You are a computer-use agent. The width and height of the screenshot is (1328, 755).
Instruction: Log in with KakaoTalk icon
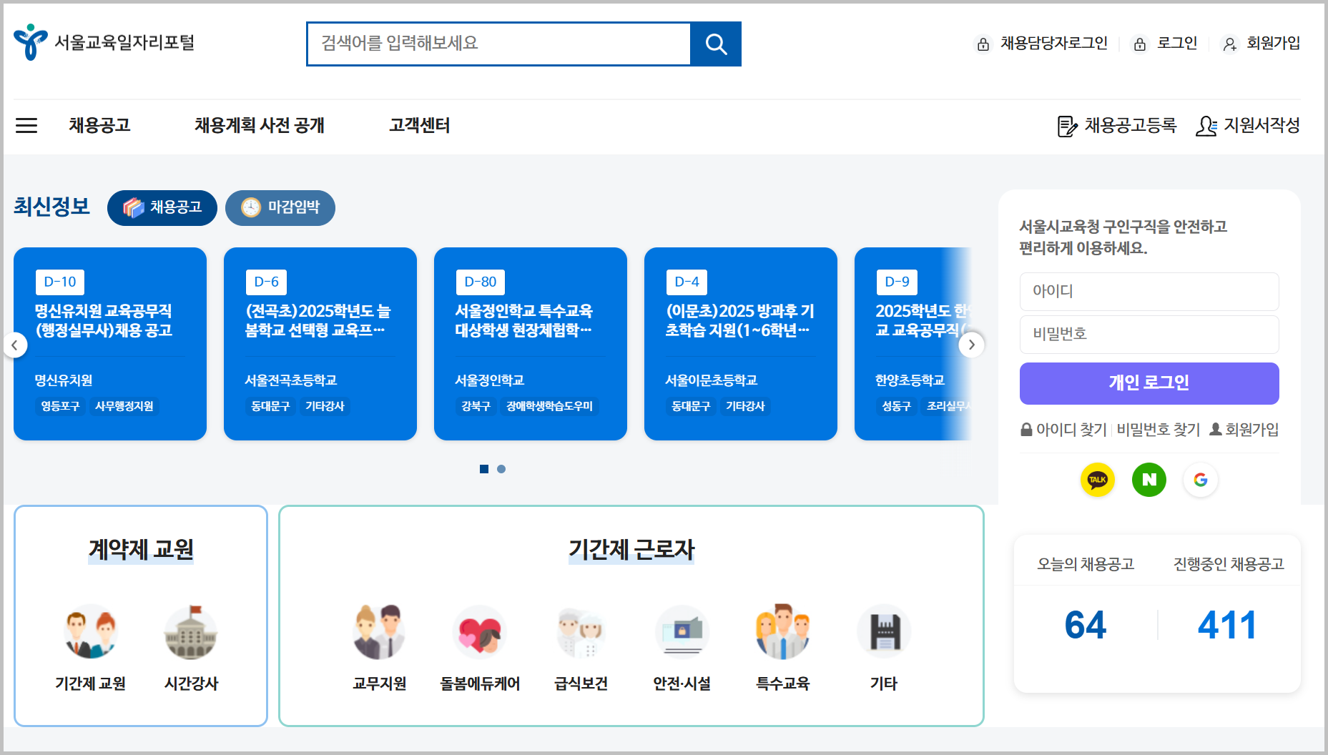click(x=1097, y=480)
